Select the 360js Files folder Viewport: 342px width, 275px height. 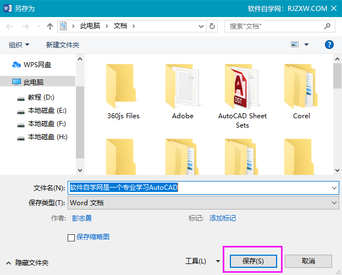[x=123, y=91]
